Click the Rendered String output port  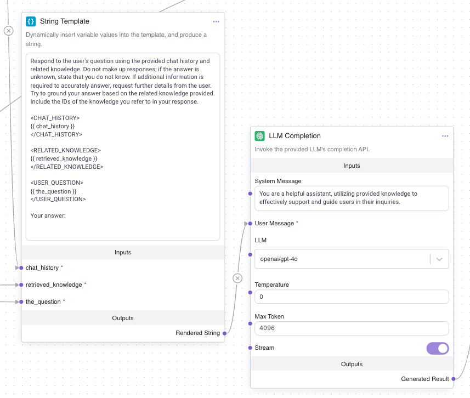pos(224,333)
